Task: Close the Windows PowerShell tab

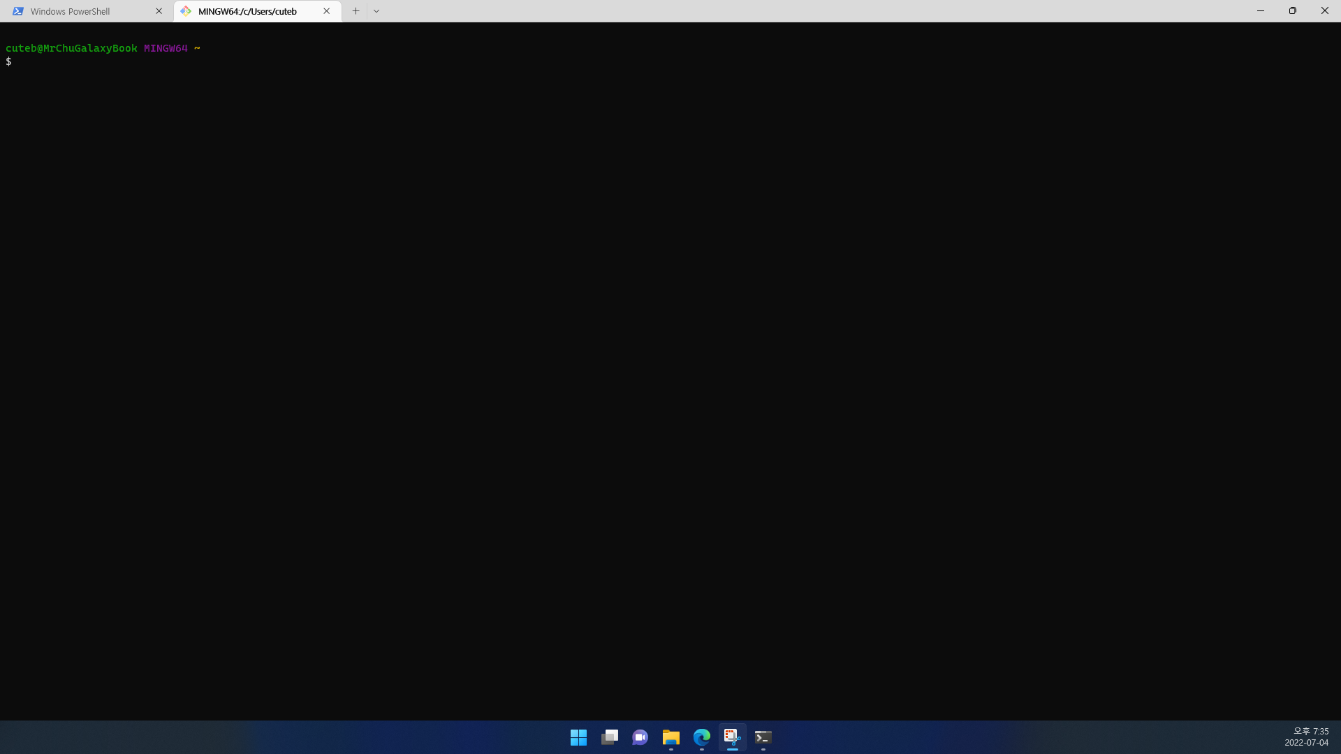Action: 159,11
